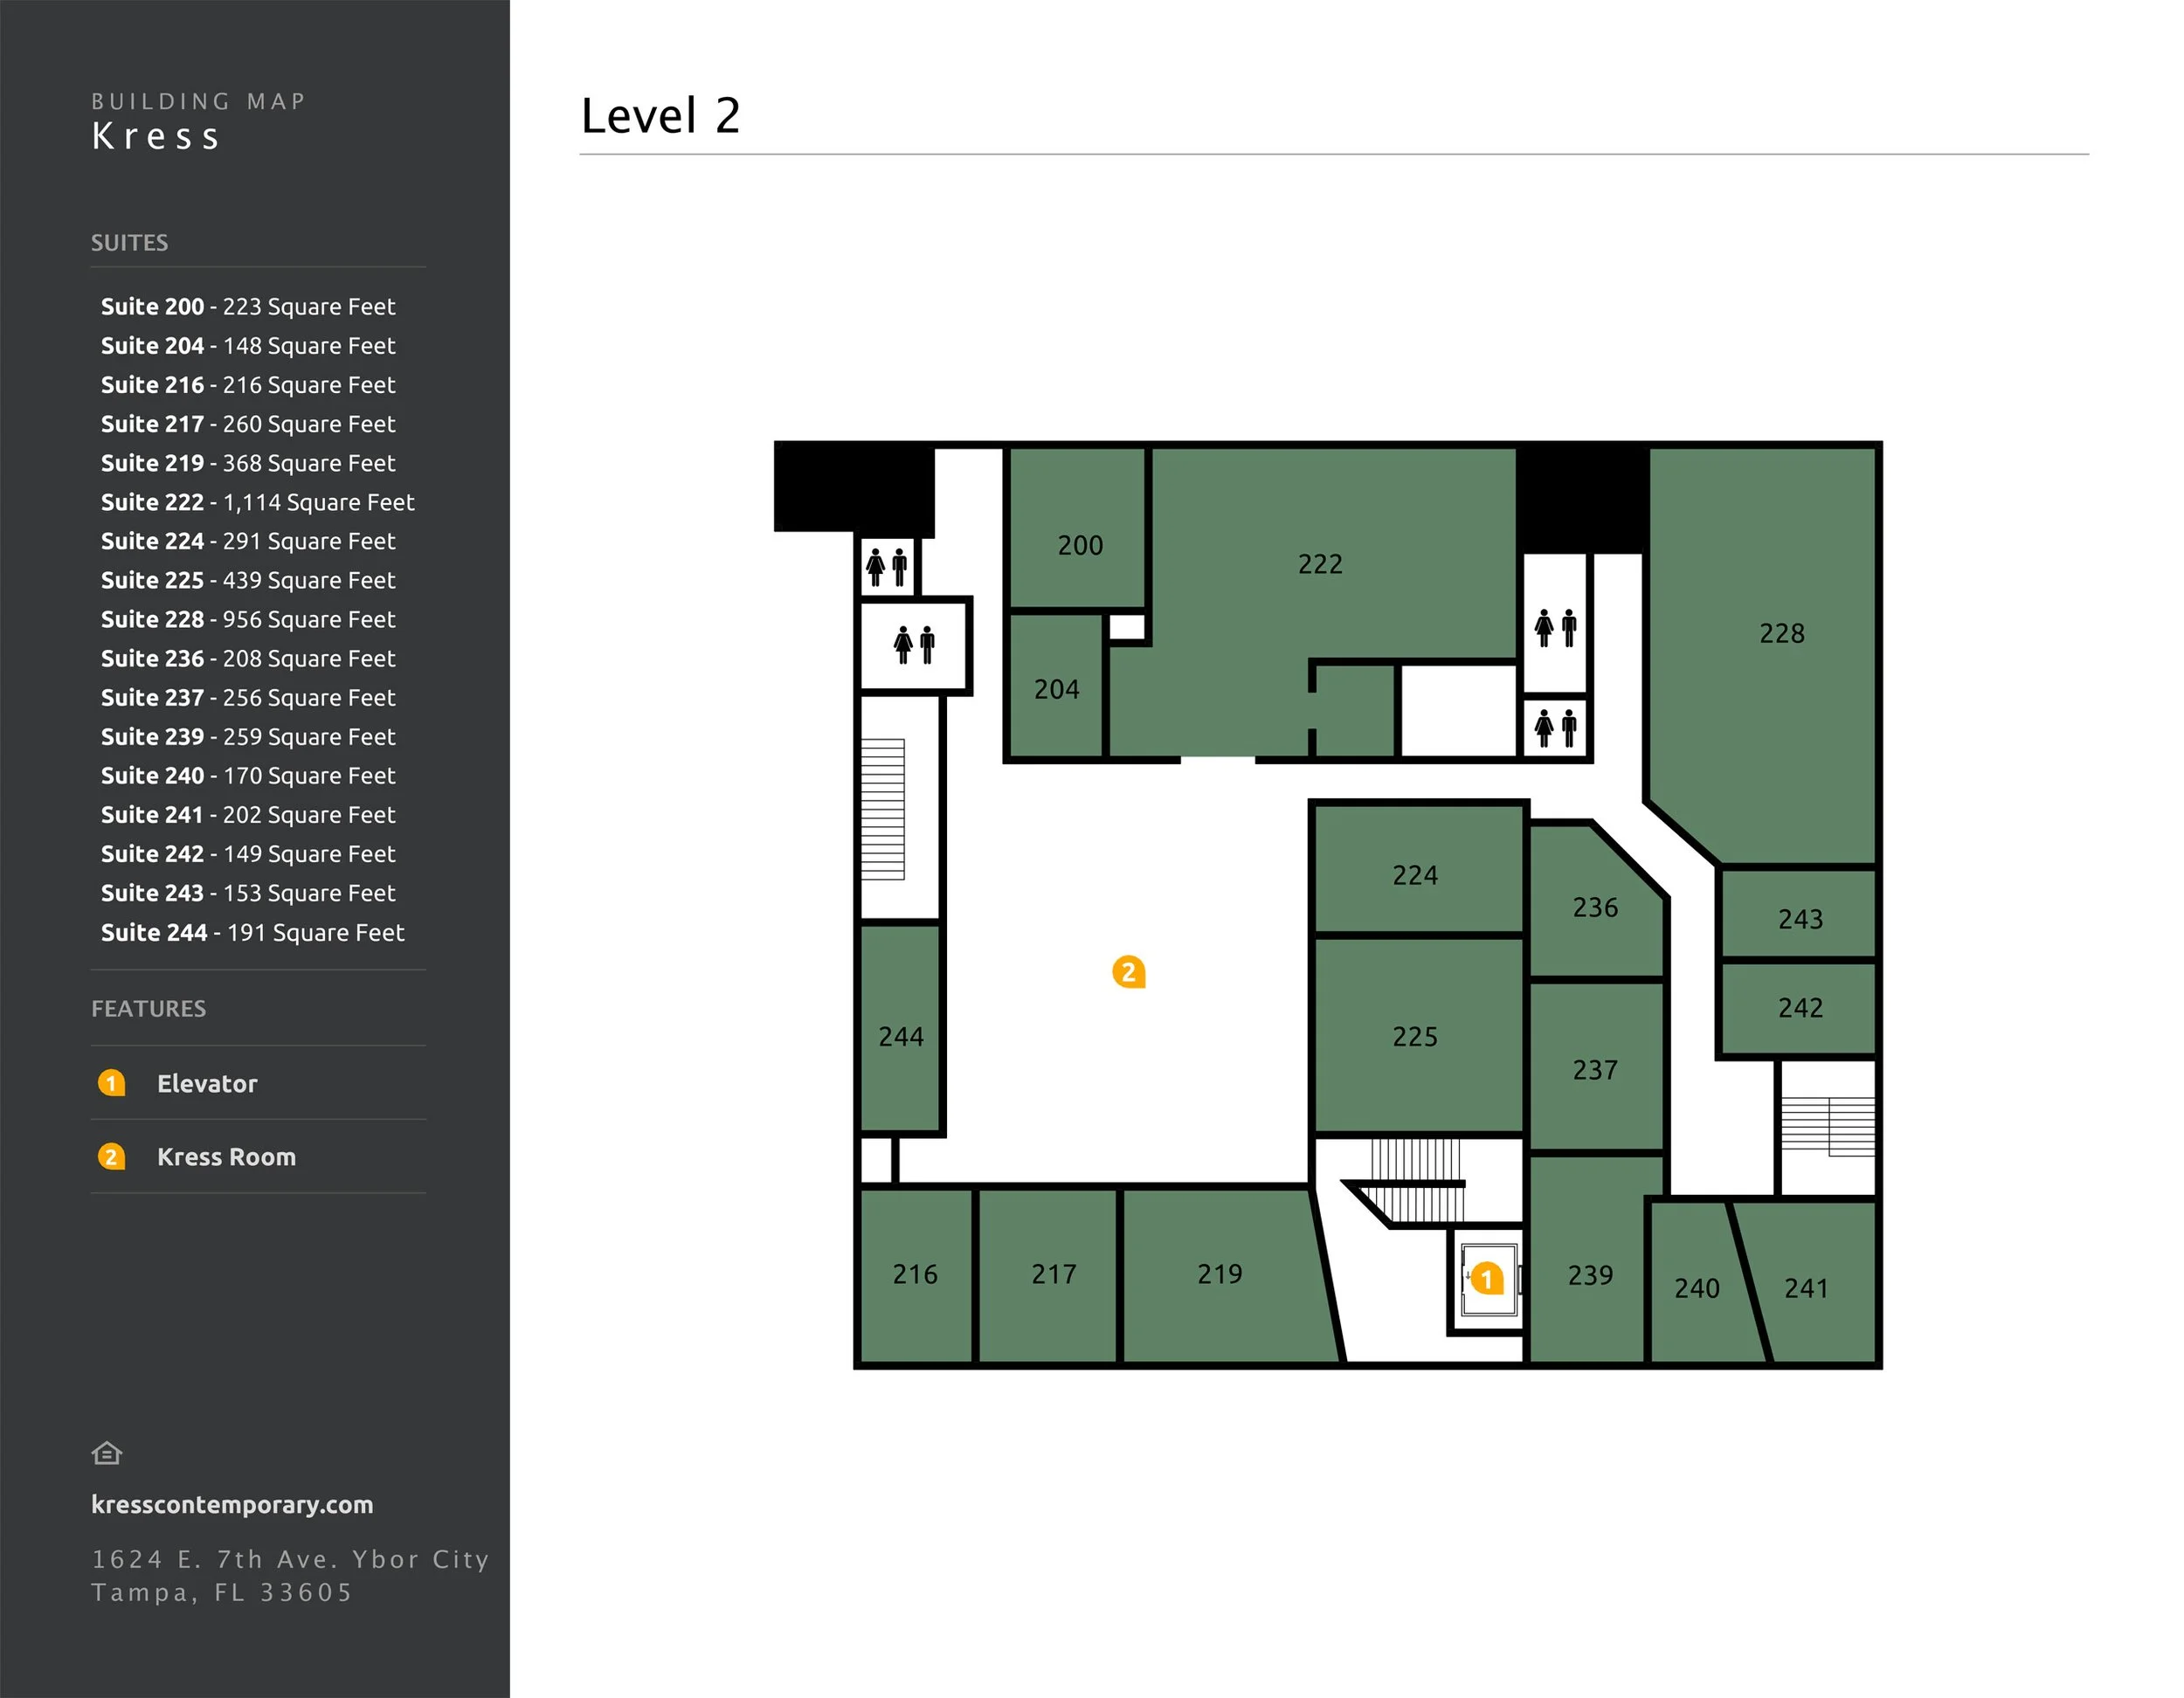The width and height of the screenshot is (2184, 1698).
Task: Click the restroom icon beside suite 222
Action: tap(1555, 628)
